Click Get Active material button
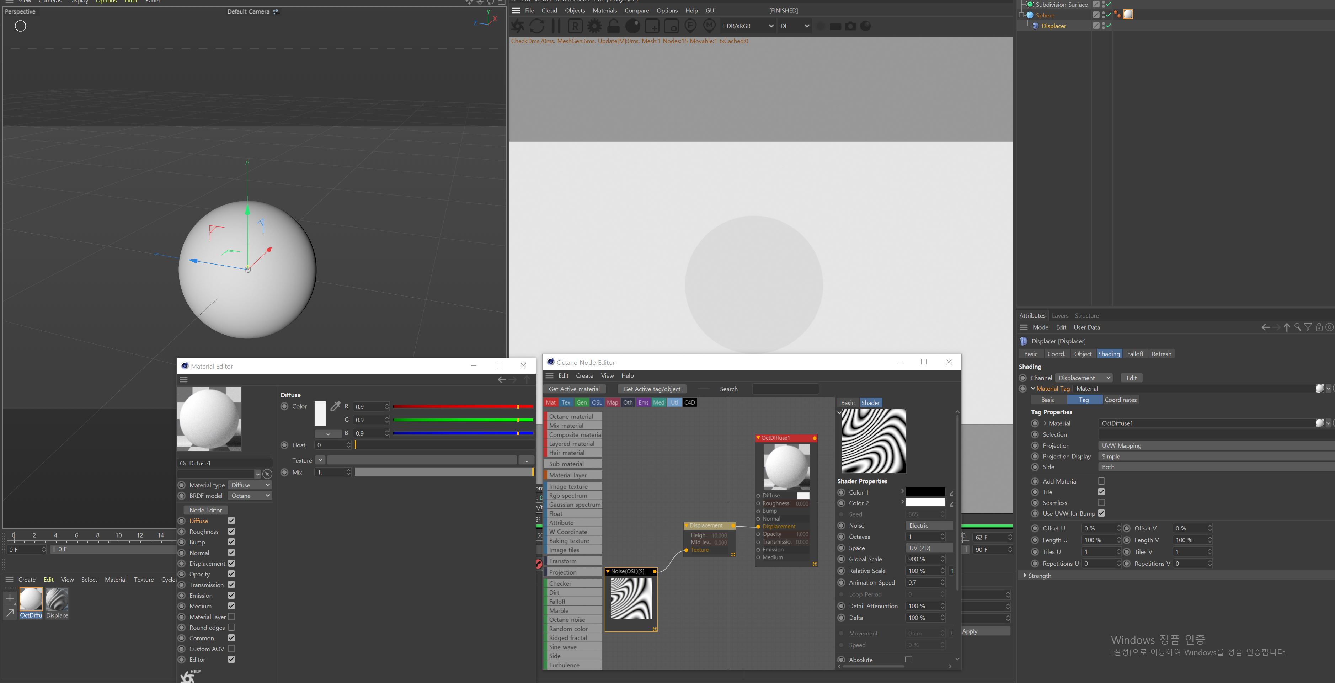The image size is (1335, 683). (x=574, y=389)
